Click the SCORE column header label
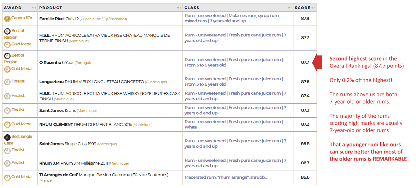The height and width of the screenshot is (188, 416). 302,8
